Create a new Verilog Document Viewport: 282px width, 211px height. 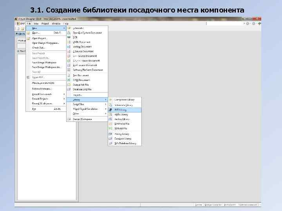(x=87, y=46)
